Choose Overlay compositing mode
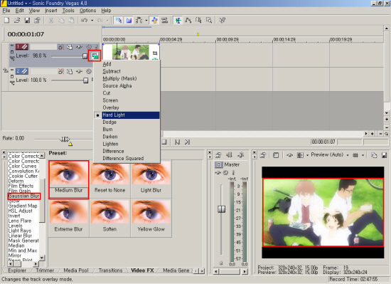The height and width of the screenshot is (284, 391). 111,107
